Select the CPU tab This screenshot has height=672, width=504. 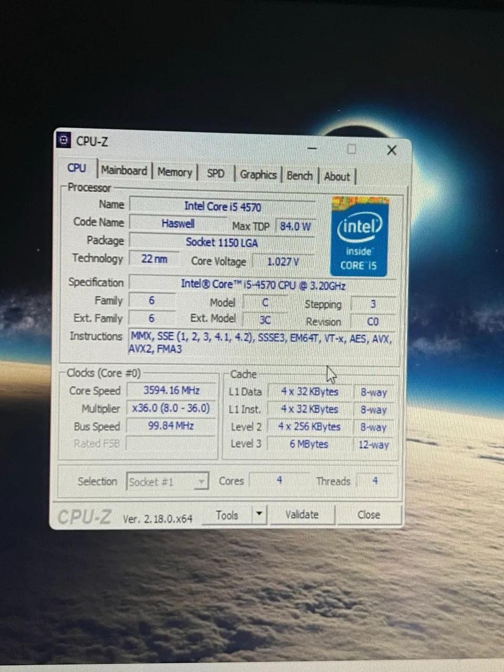pyautogui.click(x=77, y=168)
